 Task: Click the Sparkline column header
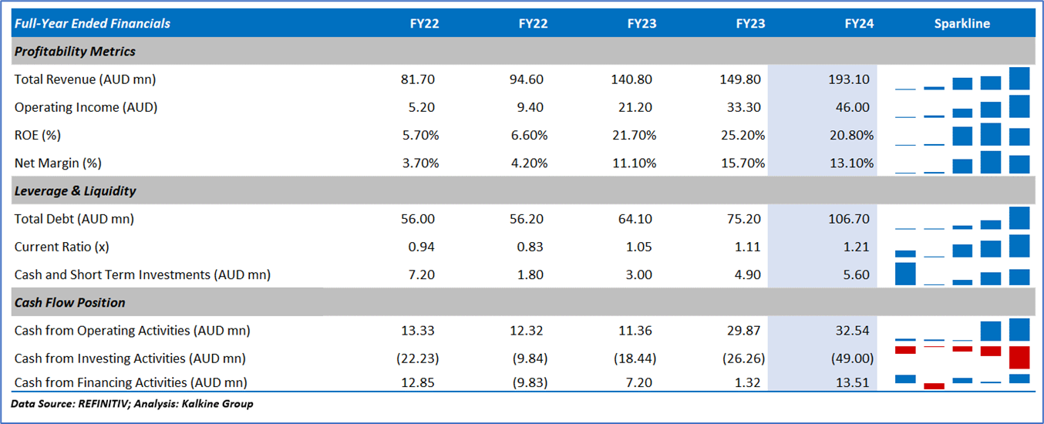coord(961,23)
